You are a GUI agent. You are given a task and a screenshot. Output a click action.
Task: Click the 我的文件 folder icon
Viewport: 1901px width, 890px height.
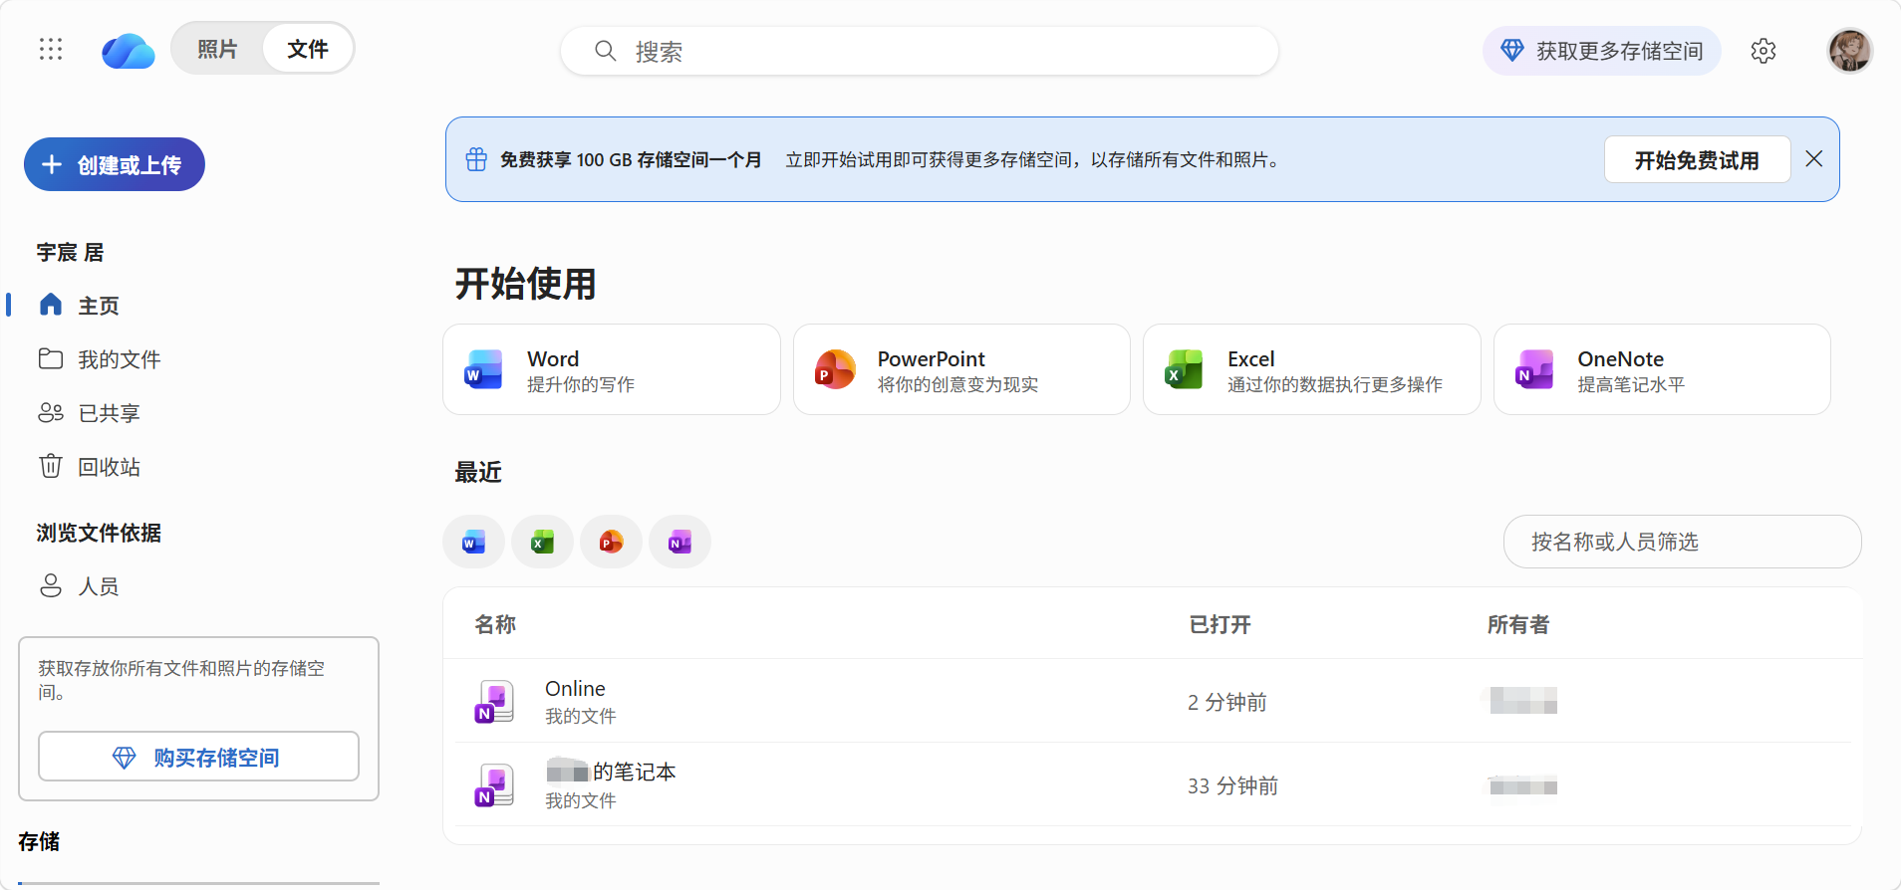(51, 358)
